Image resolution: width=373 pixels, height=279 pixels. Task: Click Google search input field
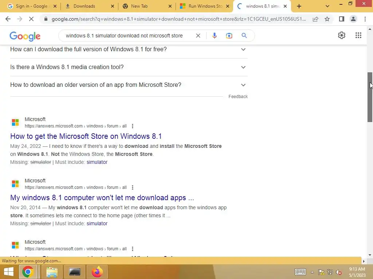124,36
